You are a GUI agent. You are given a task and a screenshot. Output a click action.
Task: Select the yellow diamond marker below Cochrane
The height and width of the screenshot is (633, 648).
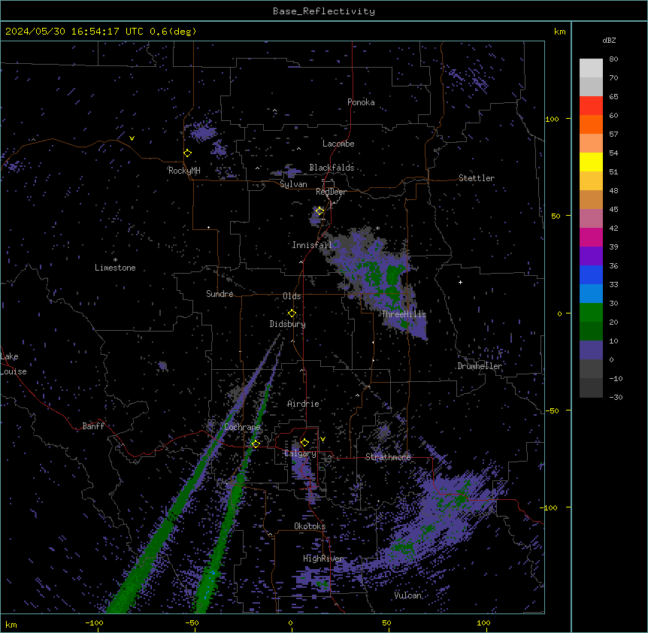click(x=256, y=444)
